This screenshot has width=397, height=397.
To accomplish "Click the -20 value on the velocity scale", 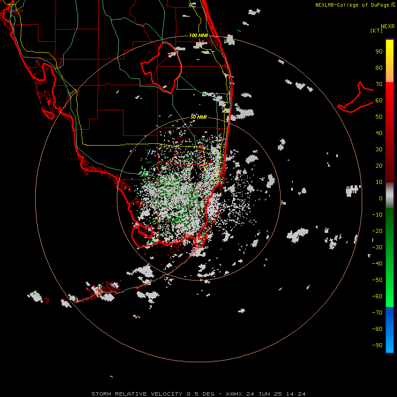I will pyautogui.click(x=377, y=231).
